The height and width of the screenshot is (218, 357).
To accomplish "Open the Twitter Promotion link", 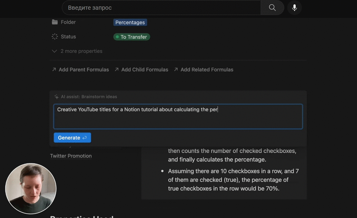I will pyautogui.click(x=71, y=156).
